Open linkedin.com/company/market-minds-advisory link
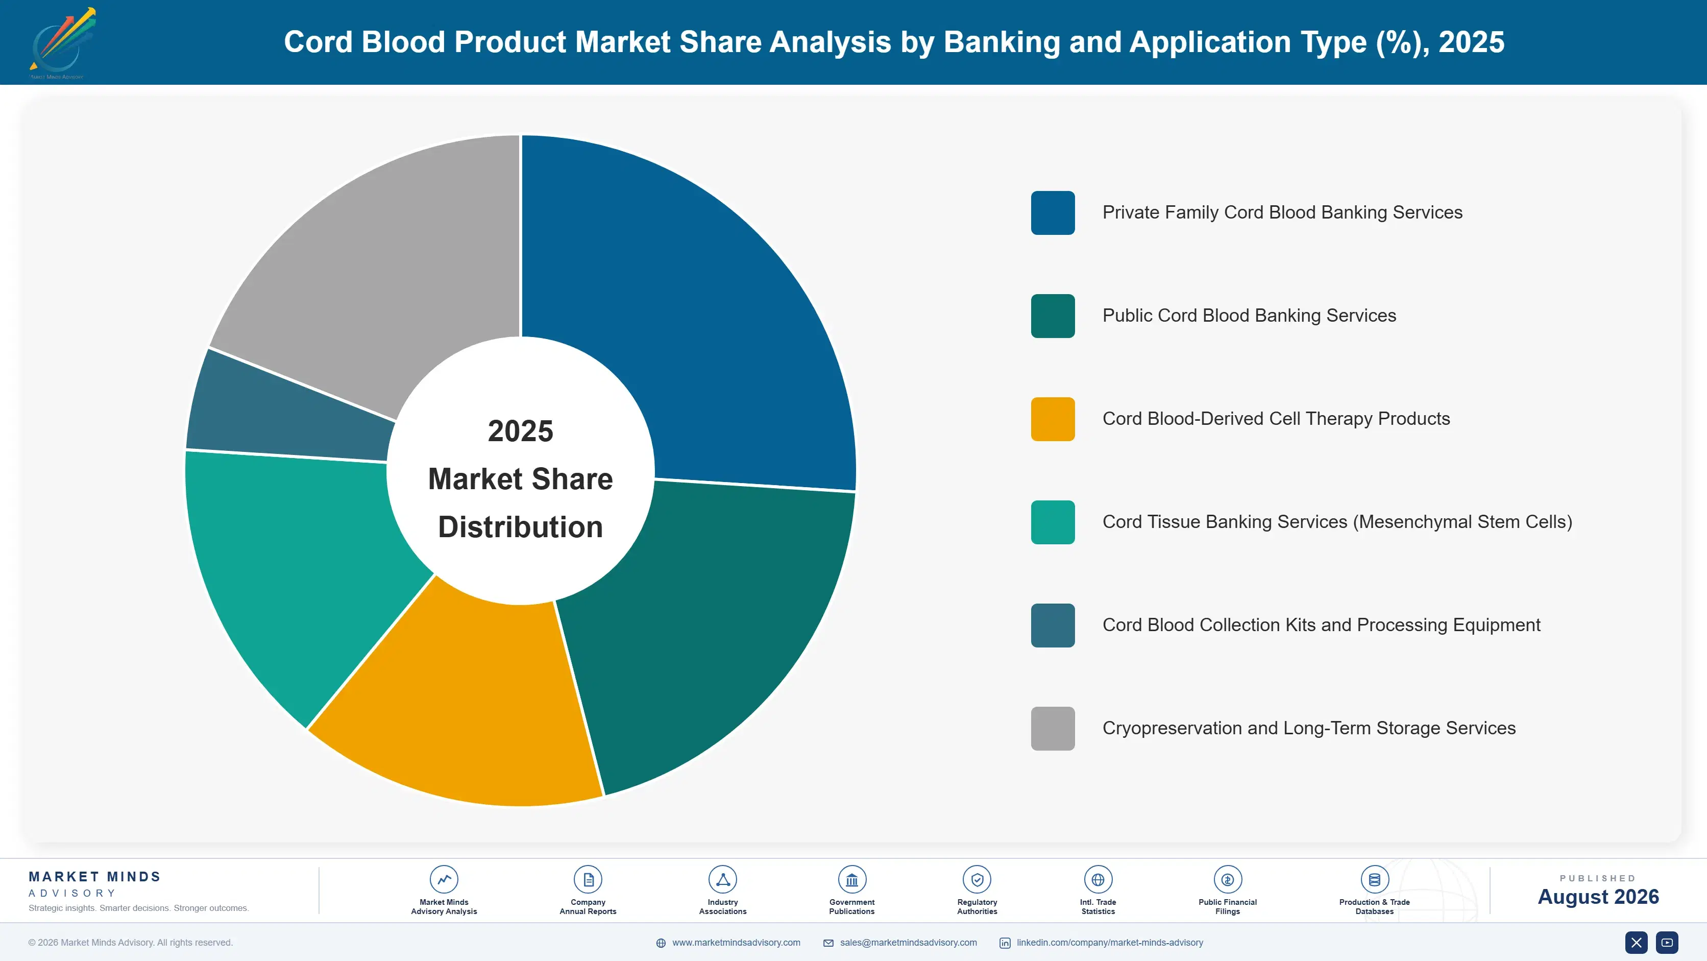1707x961 pixels. tap(1110, 943)
